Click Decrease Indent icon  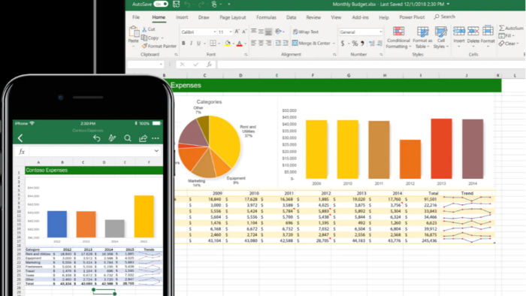[x=278, y=44]
